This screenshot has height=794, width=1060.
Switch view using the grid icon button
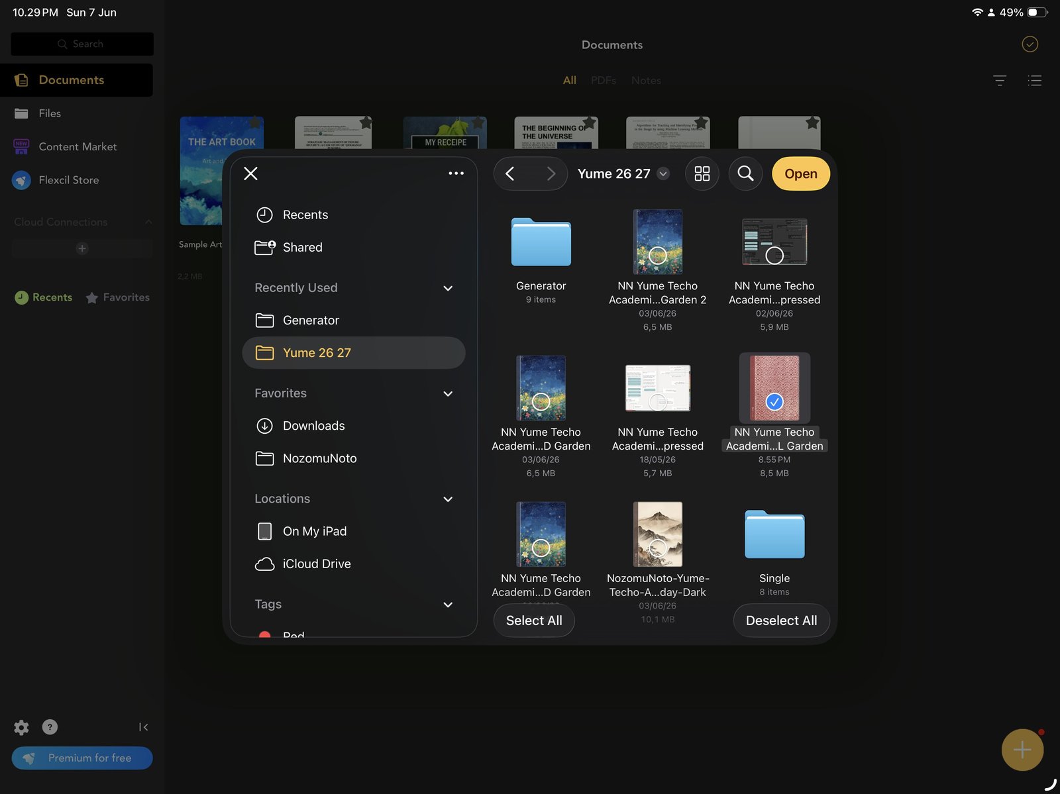pyautogui.click(x=702, y=174)
